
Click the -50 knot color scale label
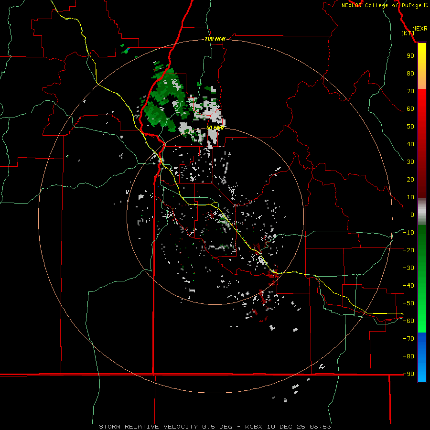tap(408, 303)
